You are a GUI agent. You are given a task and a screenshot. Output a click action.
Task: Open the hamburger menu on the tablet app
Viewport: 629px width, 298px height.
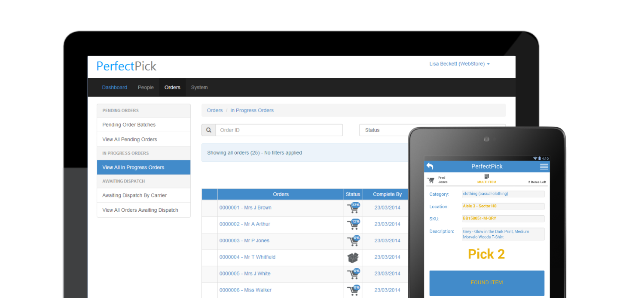pyautogui.click(x=544, y=166)
